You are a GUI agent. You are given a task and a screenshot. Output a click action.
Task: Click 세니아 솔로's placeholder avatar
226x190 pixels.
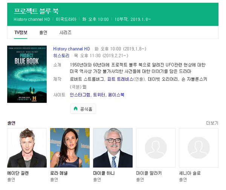[199, 148]
